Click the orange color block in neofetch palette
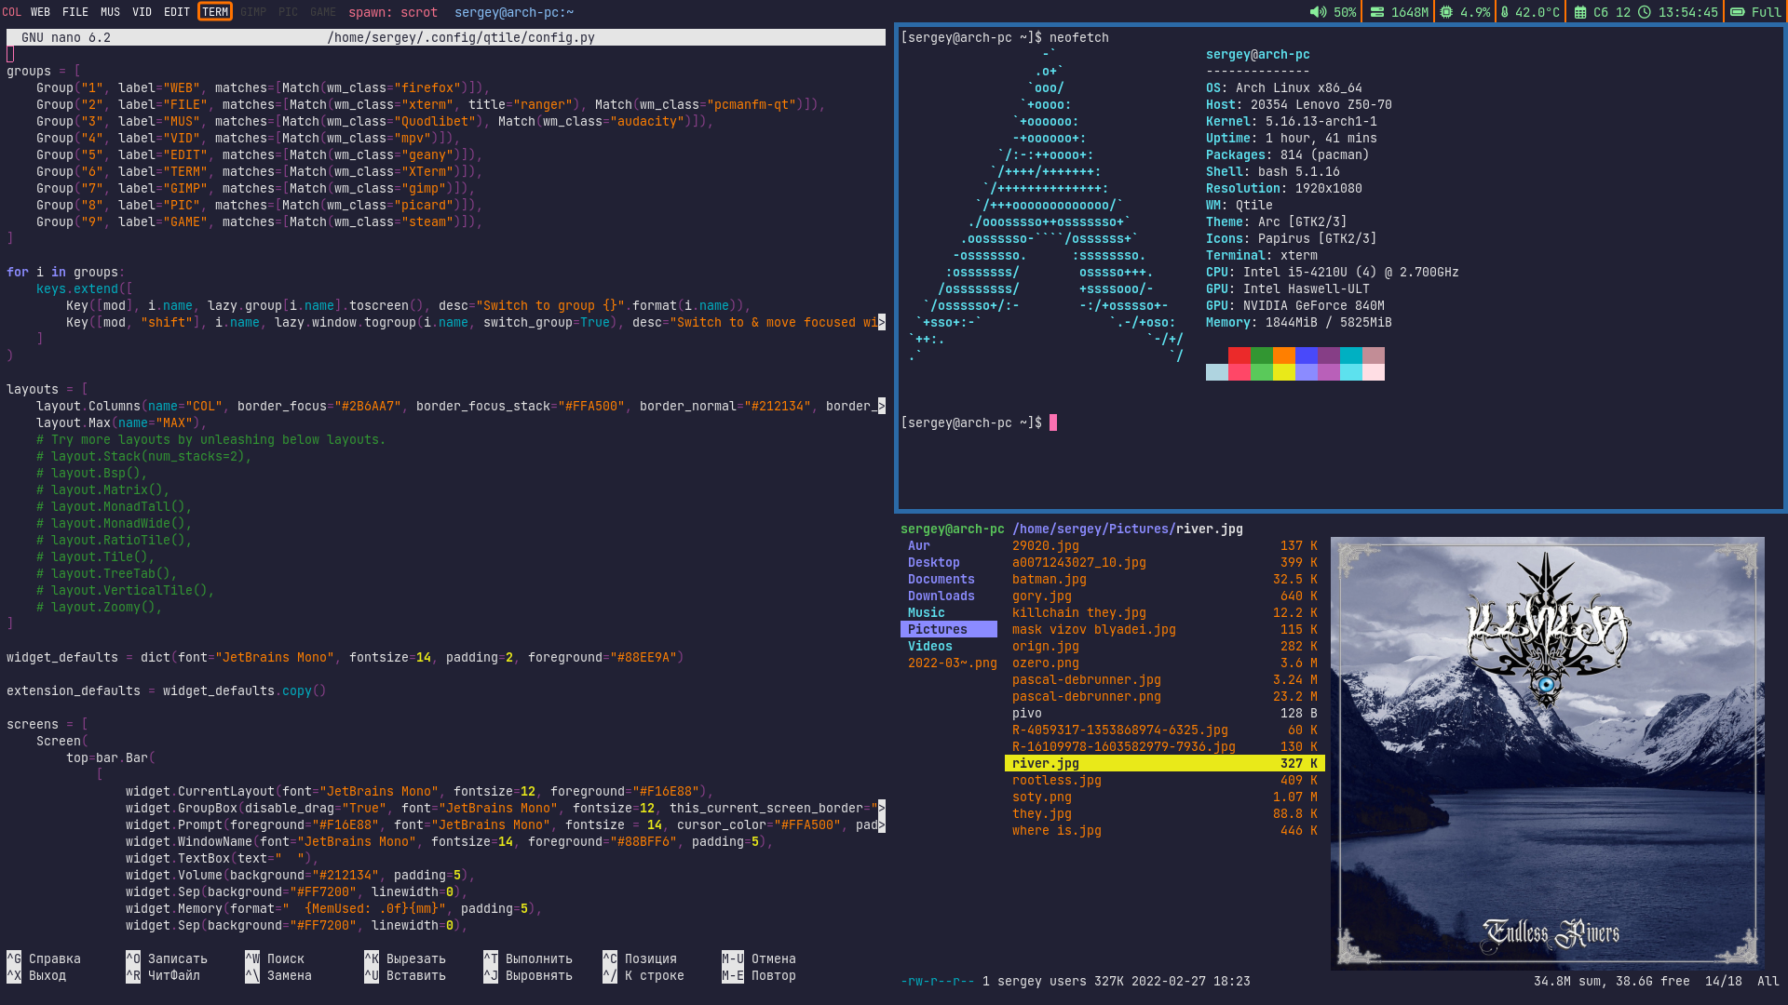This screenshot has height=1005, width=1788. tap(1284, 355)
